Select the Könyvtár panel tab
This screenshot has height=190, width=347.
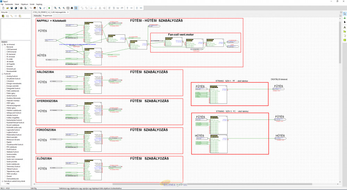[x=5, y=12]
